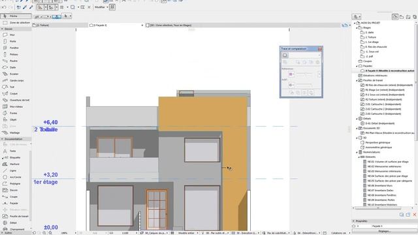Select the Polyligne tool

click(x=16, y=183)
